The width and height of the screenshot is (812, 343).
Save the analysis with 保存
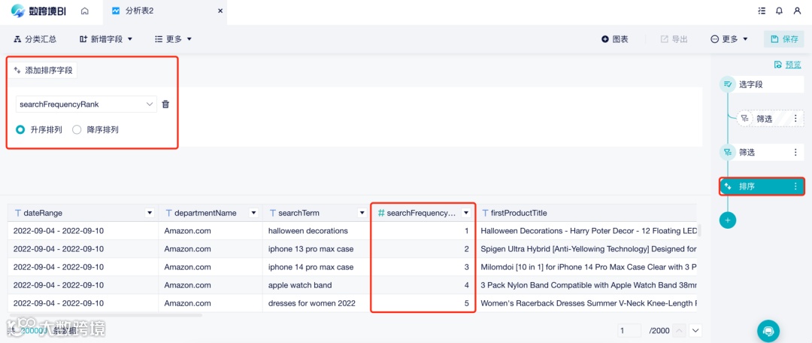(x=784, y=39)
